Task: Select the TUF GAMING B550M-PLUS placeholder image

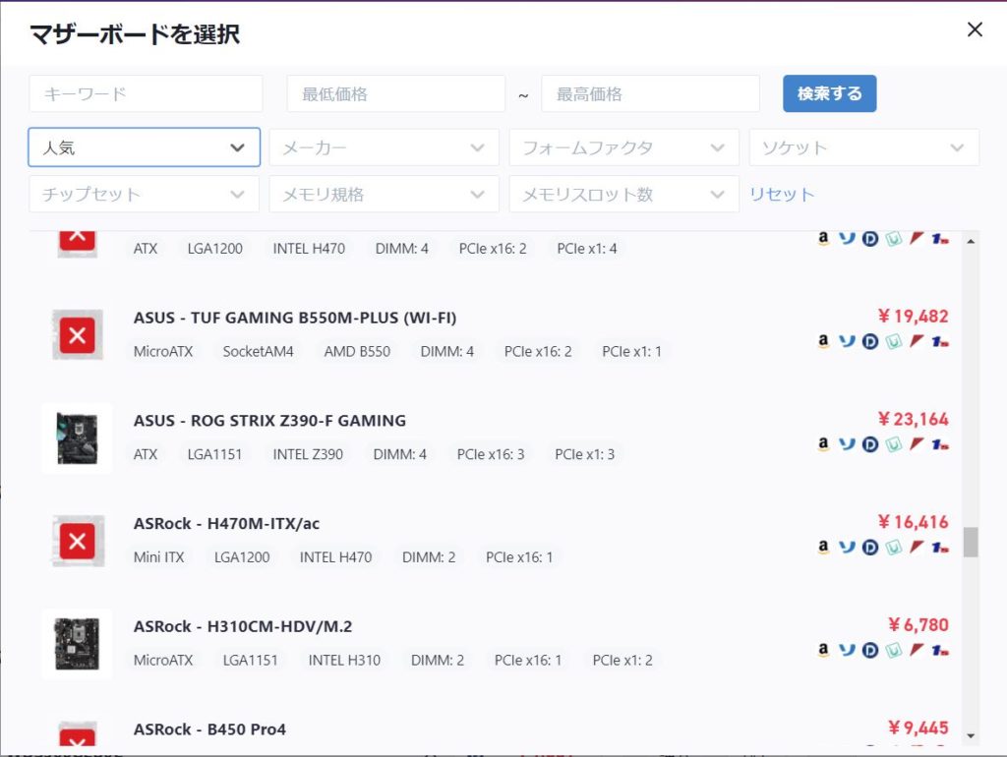Action: pyautogui.click(x=77, y=335)
